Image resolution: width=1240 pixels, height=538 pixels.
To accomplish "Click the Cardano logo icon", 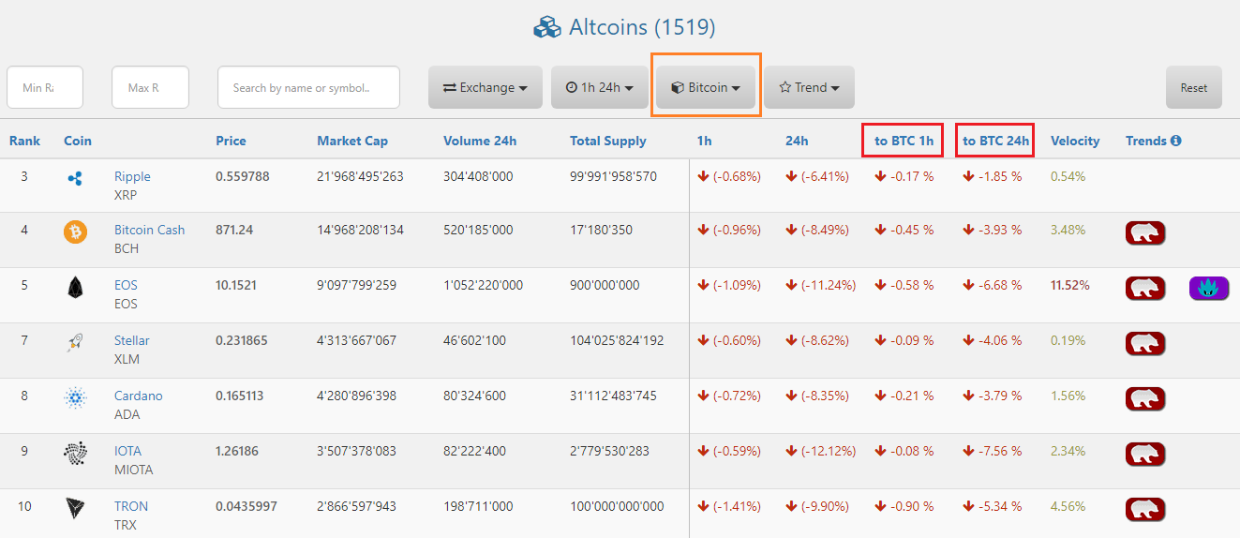I will [x=75, y=398].
